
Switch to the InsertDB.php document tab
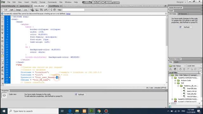54,6
